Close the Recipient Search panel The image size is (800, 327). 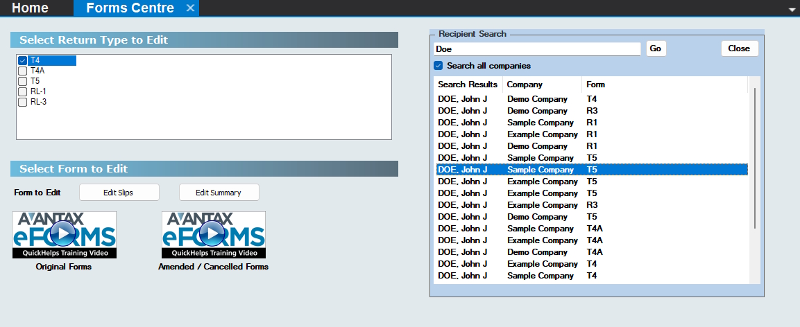pos(739,48)
